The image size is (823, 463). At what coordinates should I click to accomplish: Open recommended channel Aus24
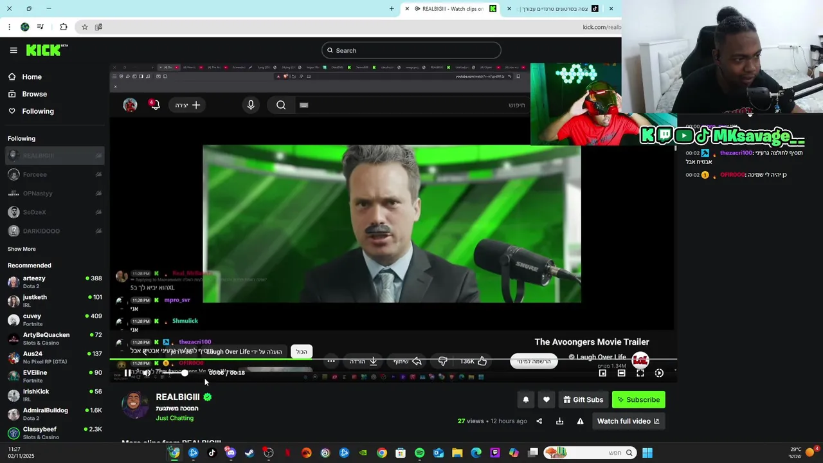pyautogui.click(x=55, y=357)
